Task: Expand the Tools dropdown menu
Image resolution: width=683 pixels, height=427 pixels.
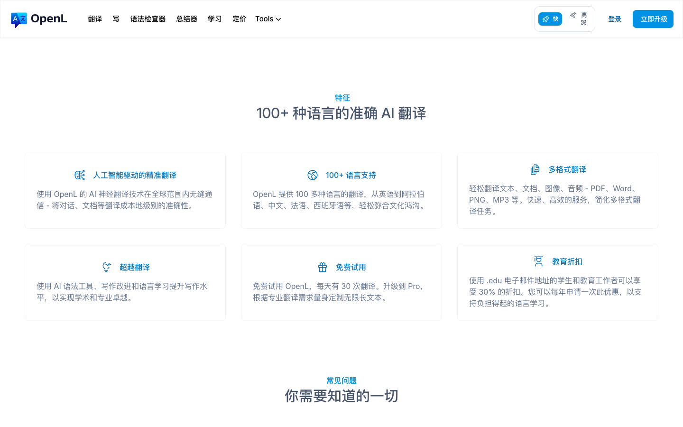Action: (x=268, y=19)
